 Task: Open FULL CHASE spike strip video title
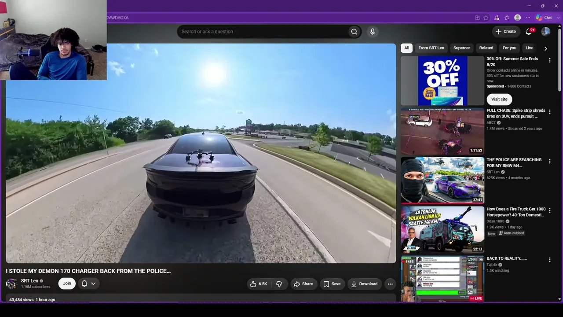click(x=516, y=114)
